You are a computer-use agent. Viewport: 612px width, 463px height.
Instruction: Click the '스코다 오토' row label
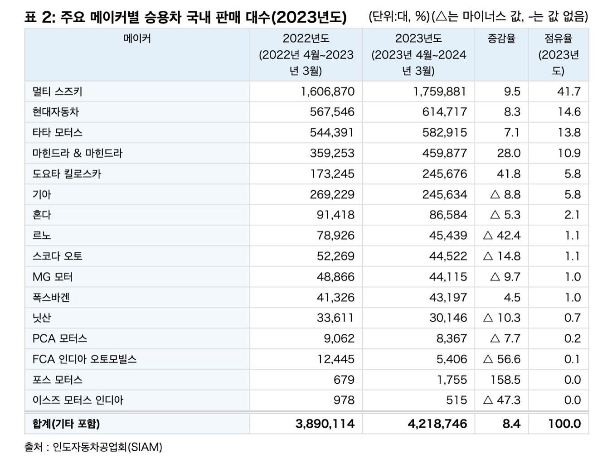58,256
